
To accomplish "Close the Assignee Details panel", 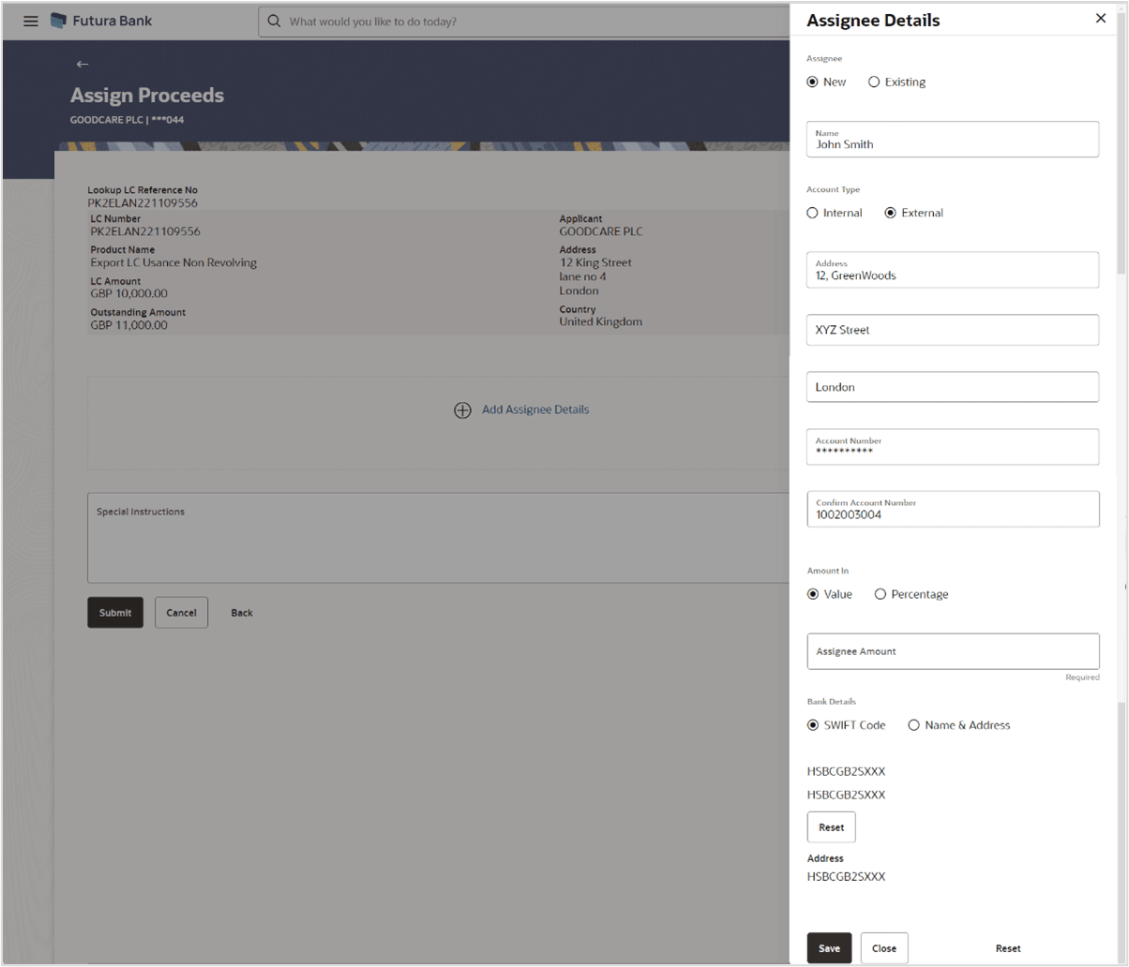I will 1100,18.
